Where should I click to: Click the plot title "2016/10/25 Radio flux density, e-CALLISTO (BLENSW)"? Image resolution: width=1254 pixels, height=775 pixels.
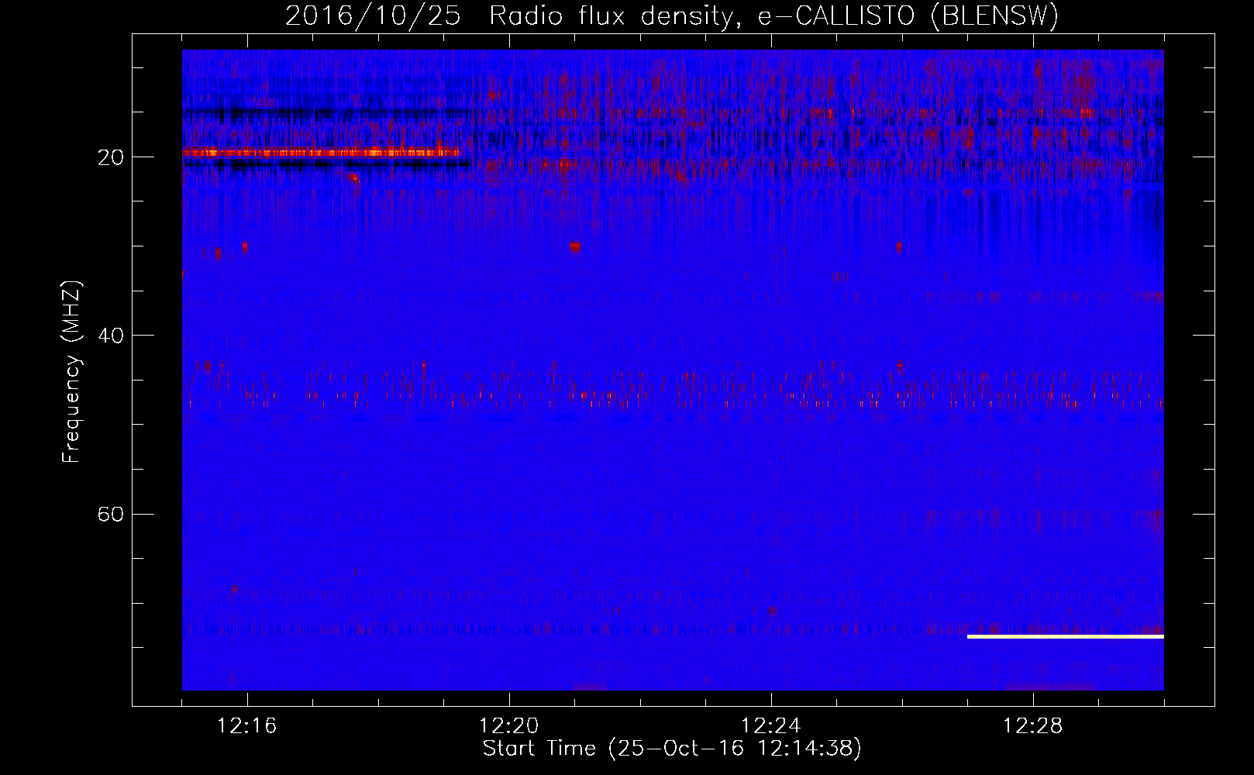(x=672, y=16)
